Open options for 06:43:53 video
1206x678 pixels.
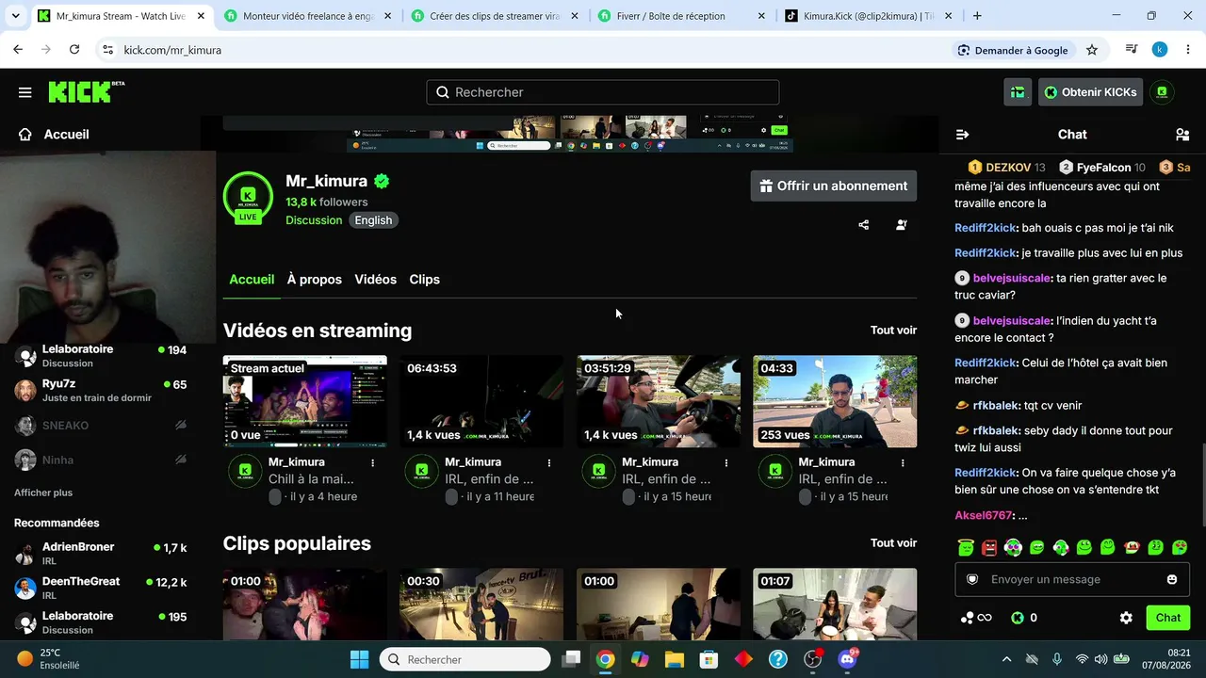click(549, 462)
